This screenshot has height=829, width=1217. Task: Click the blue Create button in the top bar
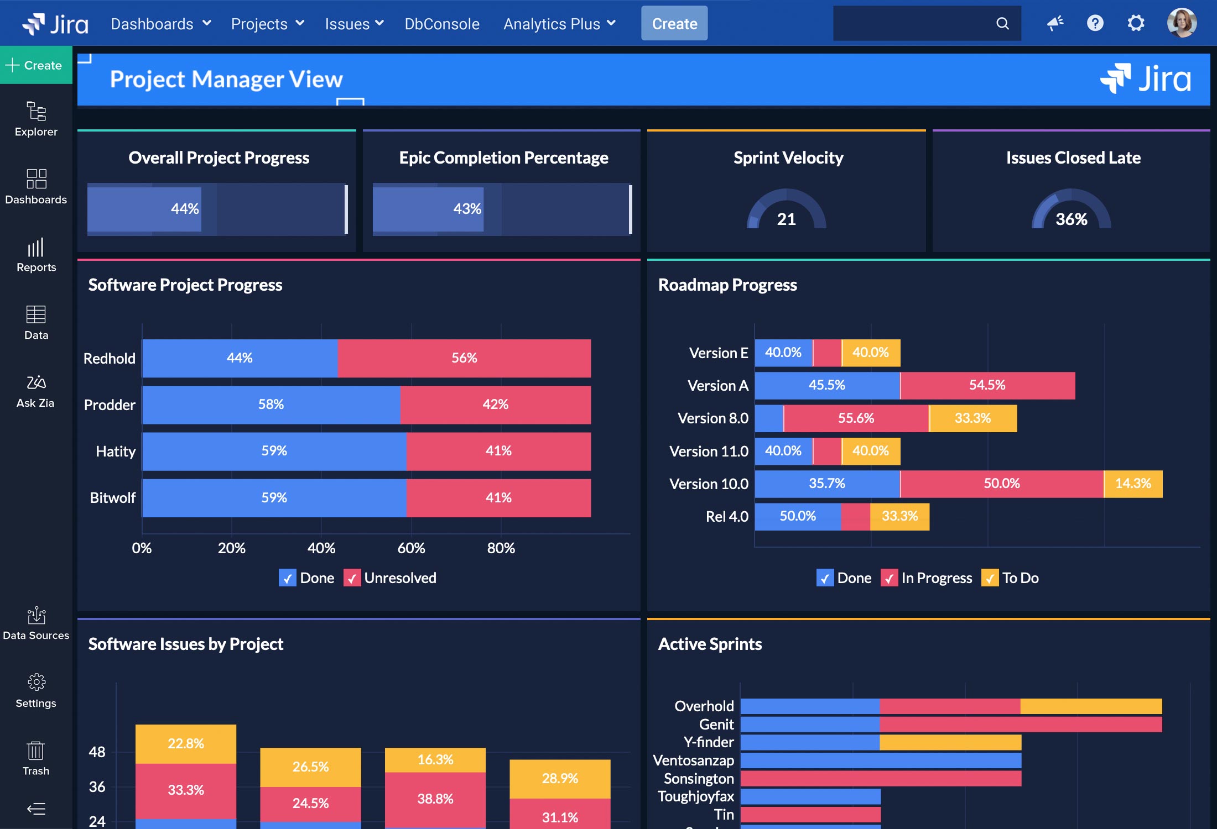click(674, 24)
